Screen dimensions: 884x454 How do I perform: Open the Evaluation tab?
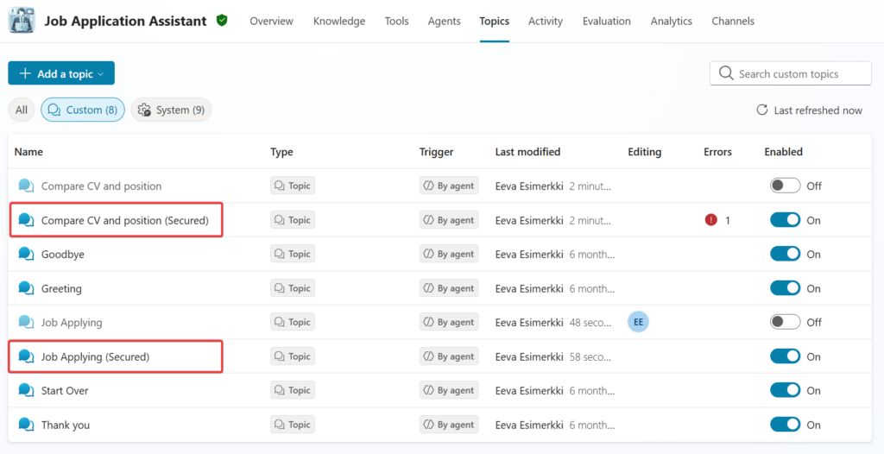coord(607,22)
